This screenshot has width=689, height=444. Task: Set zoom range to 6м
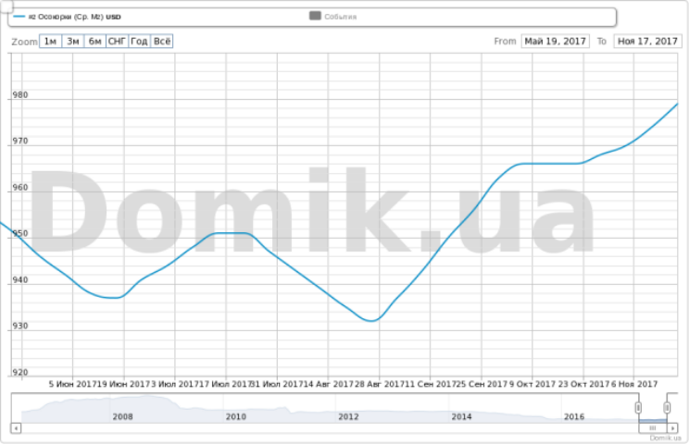pos(94,42)
